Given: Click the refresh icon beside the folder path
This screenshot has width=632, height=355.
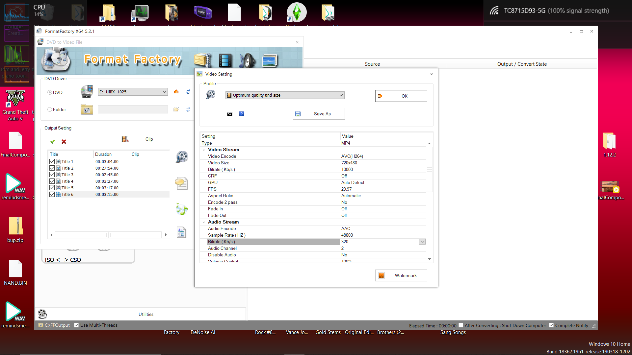Looking at the screenshot, I should [x=188, y=109].
